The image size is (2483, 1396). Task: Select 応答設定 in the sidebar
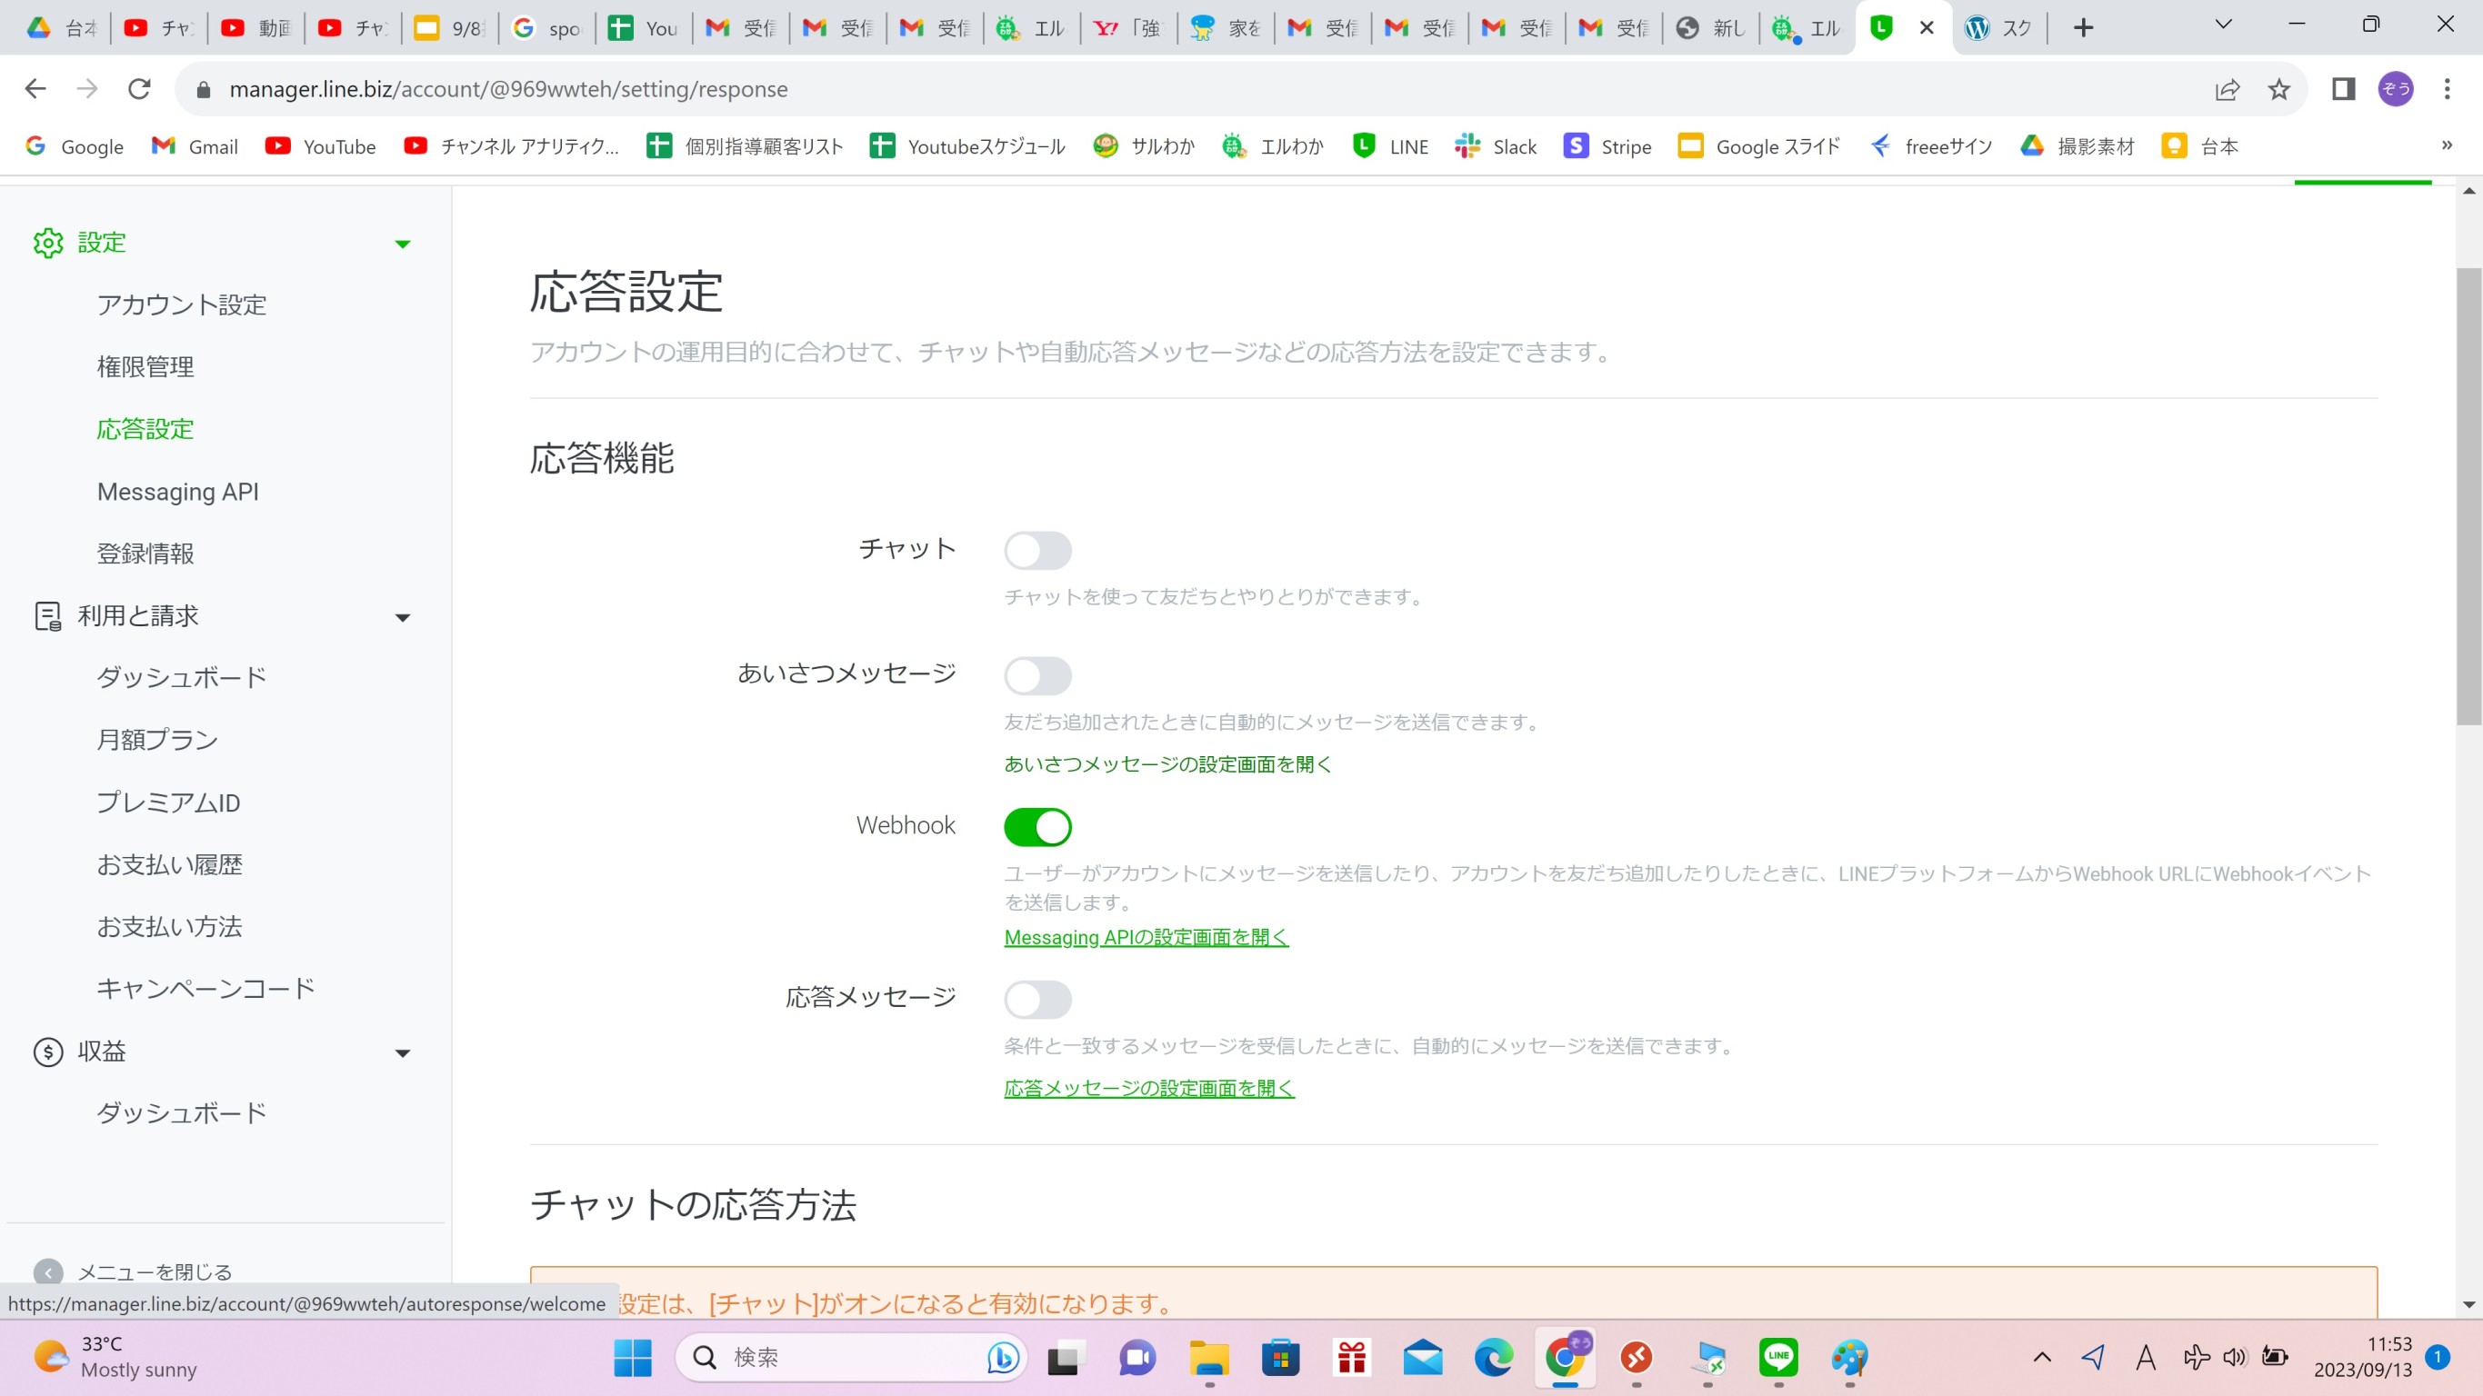pyautogui.click(x=145, y=430)
